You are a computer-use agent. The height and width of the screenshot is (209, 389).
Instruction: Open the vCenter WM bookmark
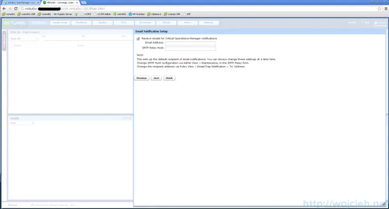[172, 14]
